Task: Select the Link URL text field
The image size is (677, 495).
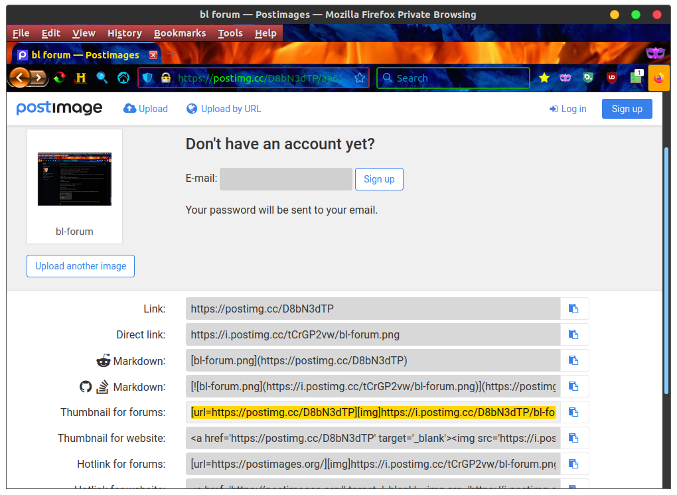Action: 373,309
